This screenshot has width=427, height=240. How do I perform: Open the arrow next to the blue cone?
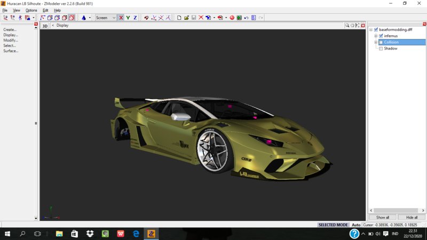coord(90,18)
